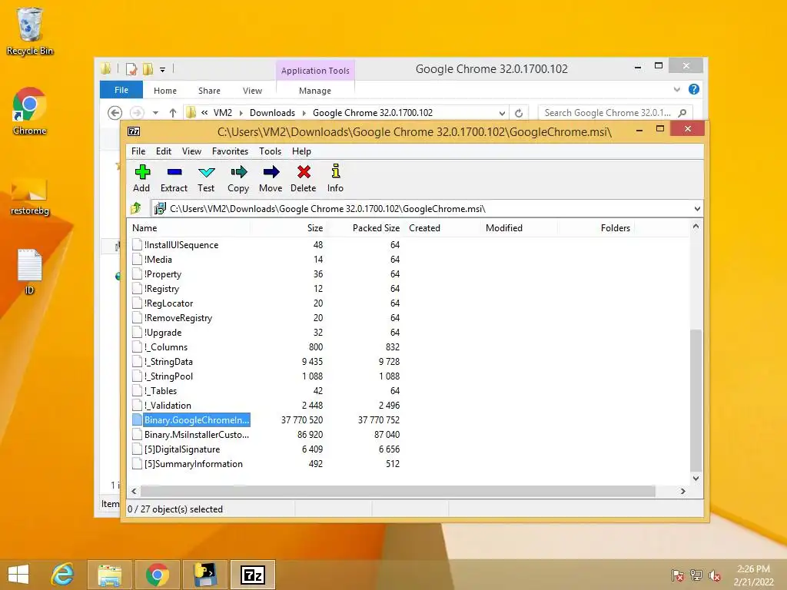The image size is (787, 590).
Task: Expand the 7-Zip address path dropdown
Action: [x=696, y=209]
